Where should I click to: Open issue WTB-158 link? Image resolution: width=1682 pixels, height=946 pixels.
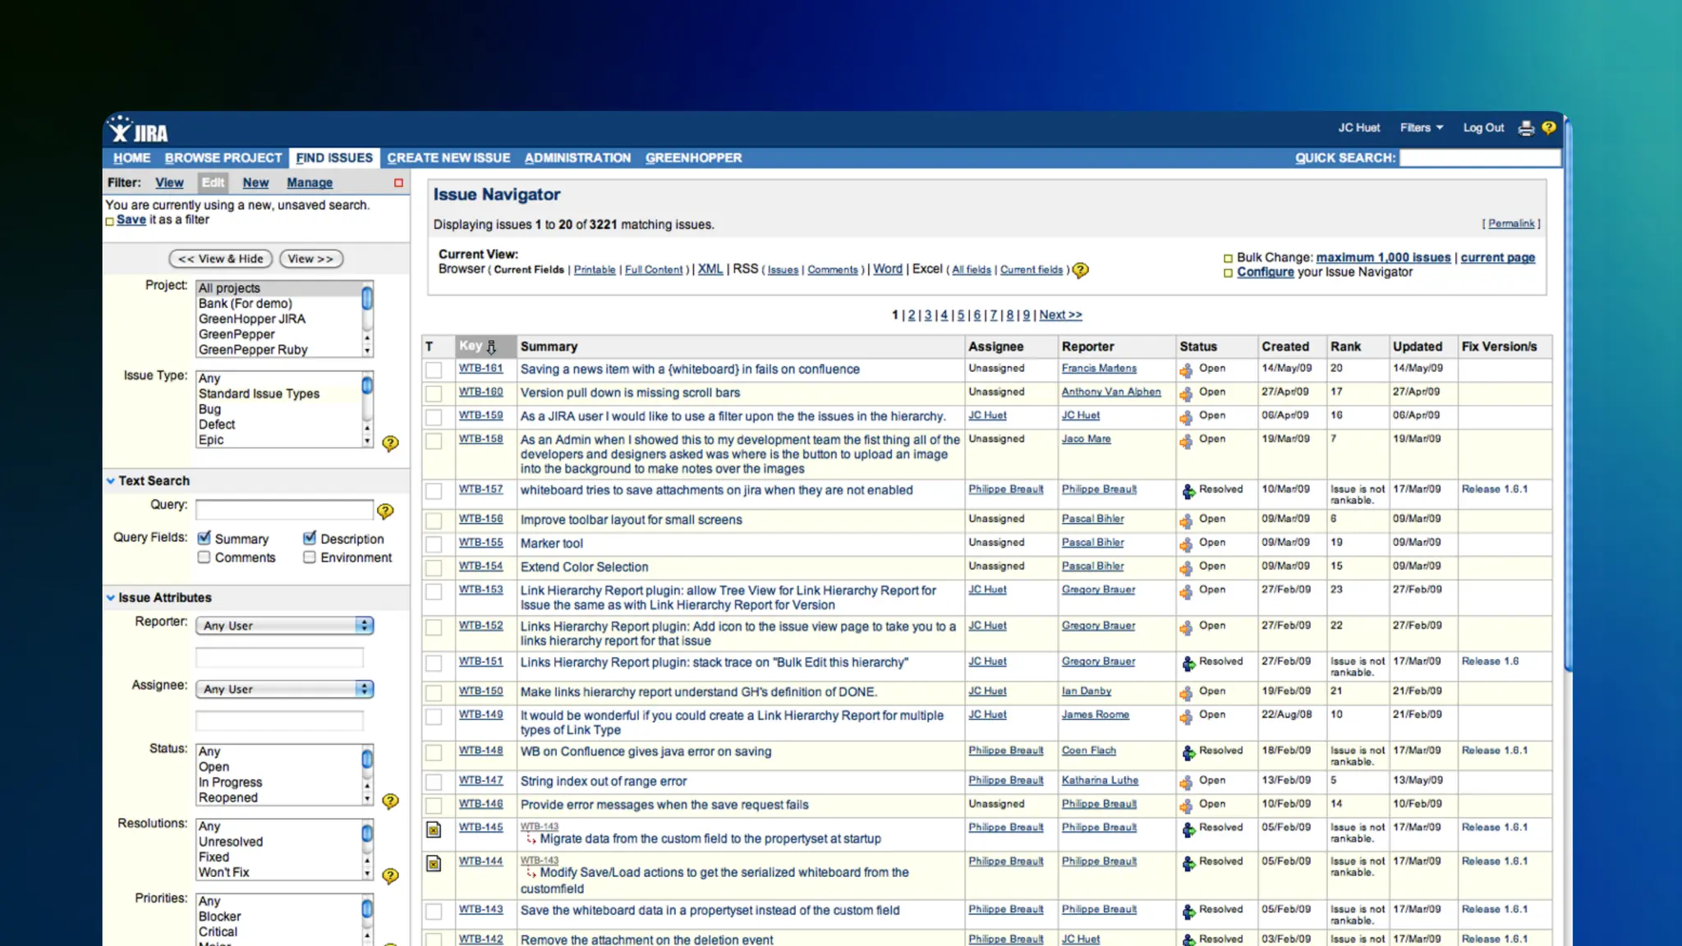pos(480,439)
